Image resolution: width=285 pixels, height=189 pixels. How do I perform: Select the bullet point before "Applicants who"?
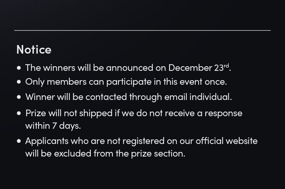tap(19, 141)
